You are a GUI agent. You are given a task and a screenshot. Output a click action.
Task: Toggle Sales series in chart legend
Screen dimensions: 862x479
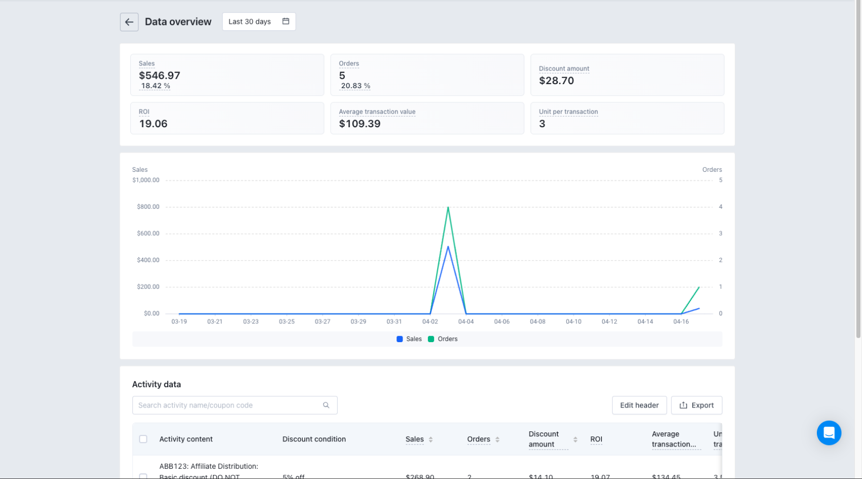[x=409, y=339]
